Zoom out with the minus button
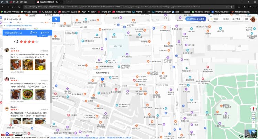Screen dimensions: 258x139 (x=254, y=126)
